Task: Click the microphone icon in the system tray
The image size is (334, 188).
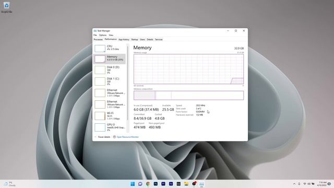Action: pos(299,184)
